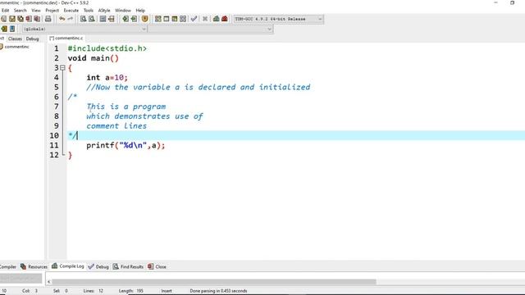Image resolution: width=525 pixels, height=295 pixels.
Task: Open the Tools menu
Action: 89,11
